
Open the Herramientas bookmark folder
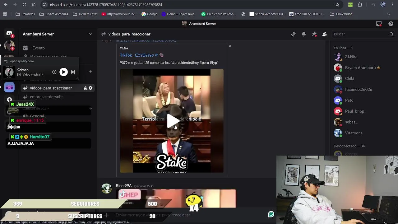tap(85, 14)
